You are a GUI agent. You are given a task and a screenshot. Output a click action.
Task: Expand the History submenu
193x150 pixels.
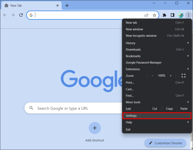point(157,43)
